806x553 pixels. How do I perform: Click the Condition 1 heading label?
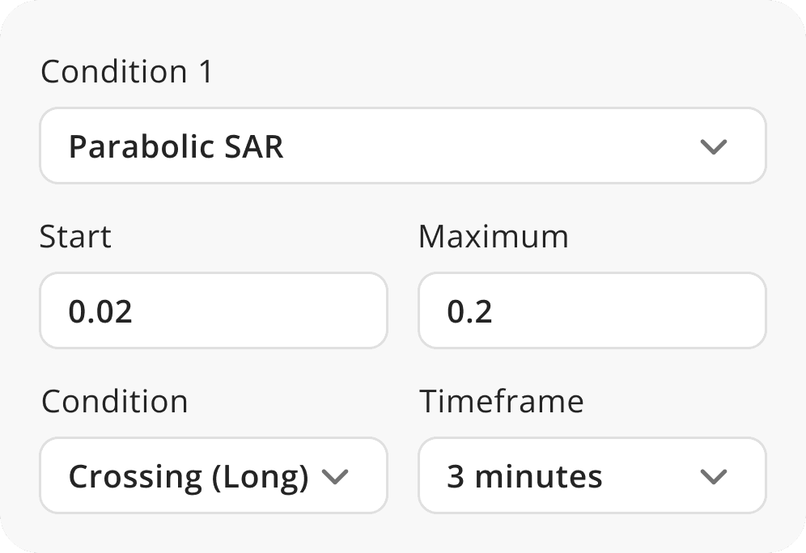tap(127, 72)
